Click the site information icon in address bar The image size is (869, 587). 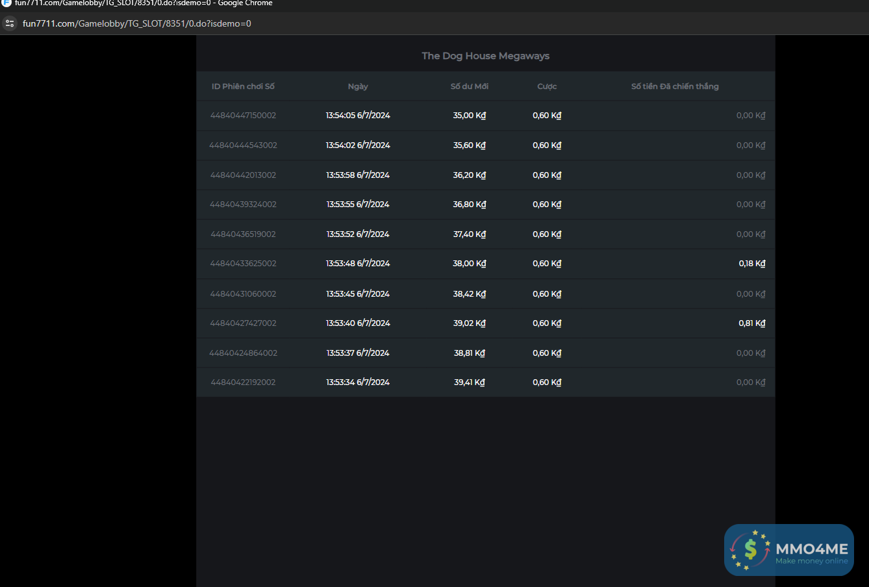(10, 23)
